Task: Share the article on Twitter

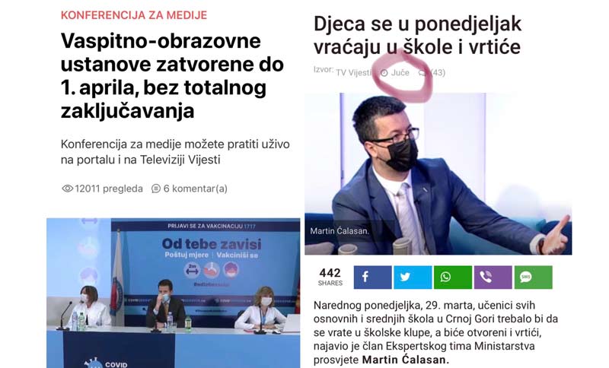Action: pos(413,278)
